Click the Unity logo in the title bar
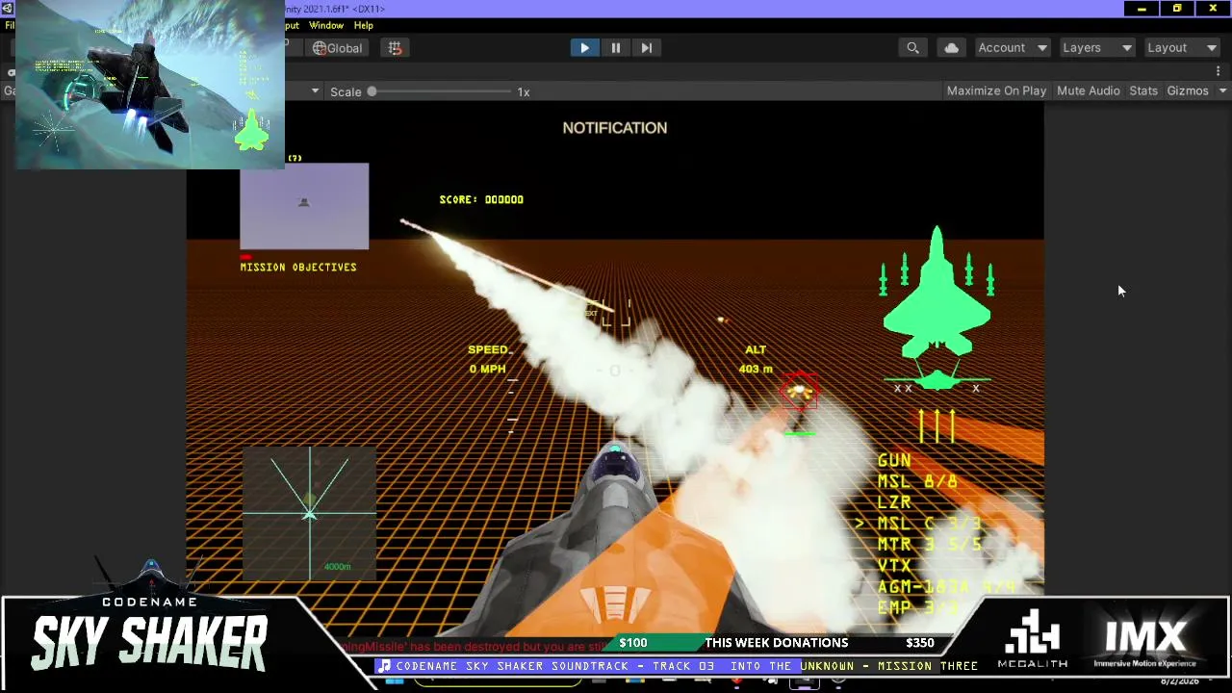 7,9
